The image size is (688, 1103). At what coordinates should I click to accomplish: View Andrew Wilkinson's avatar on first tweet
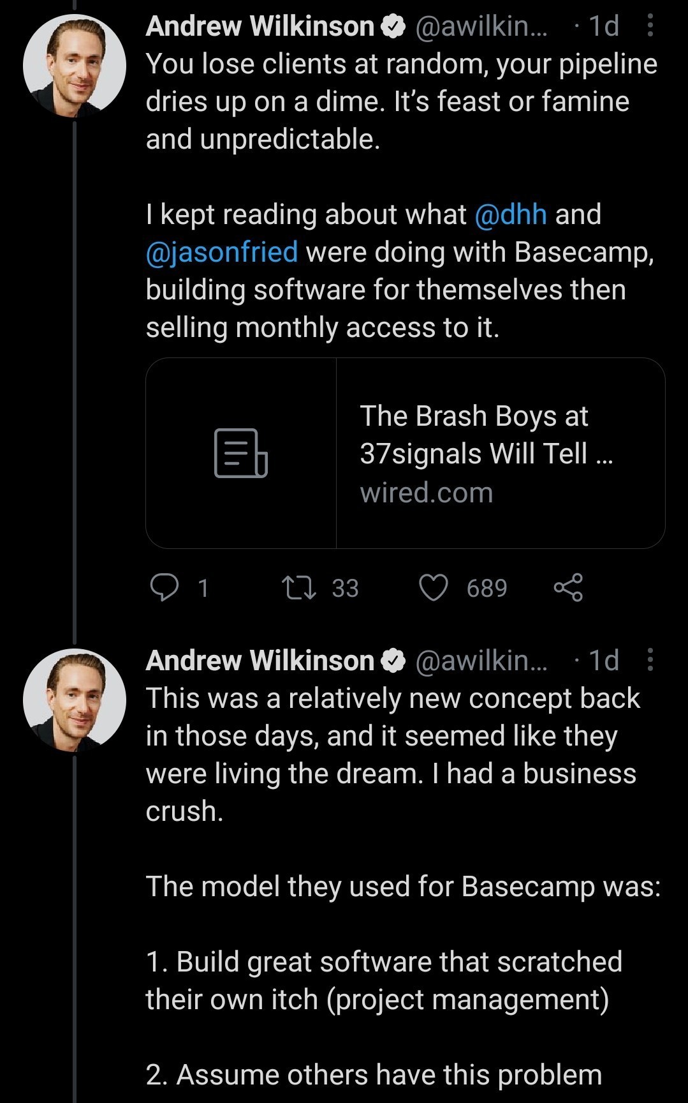click(x=74, y=66)
